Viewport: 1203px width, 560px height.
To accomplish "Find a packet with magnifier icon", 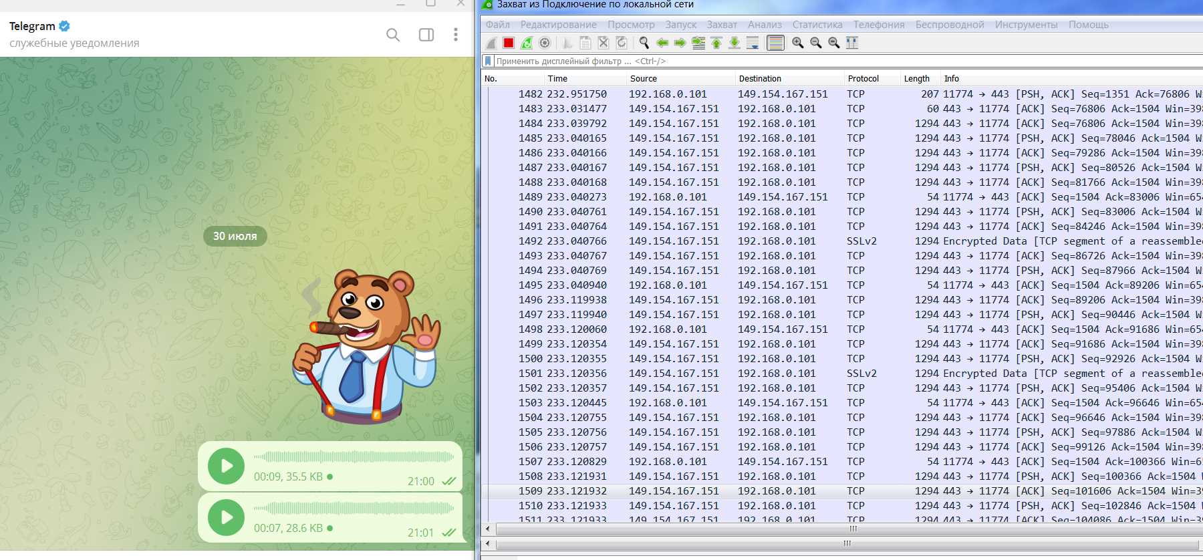I will point(644,43).
